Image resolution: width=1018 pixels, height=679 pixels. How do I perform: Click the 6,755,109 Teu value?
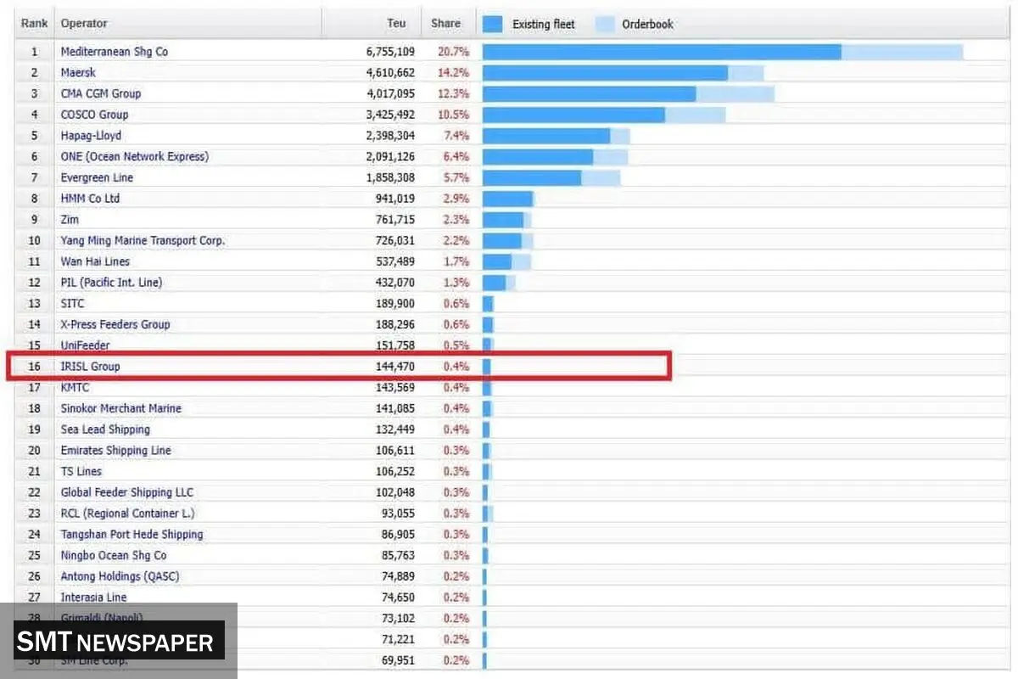390,52
